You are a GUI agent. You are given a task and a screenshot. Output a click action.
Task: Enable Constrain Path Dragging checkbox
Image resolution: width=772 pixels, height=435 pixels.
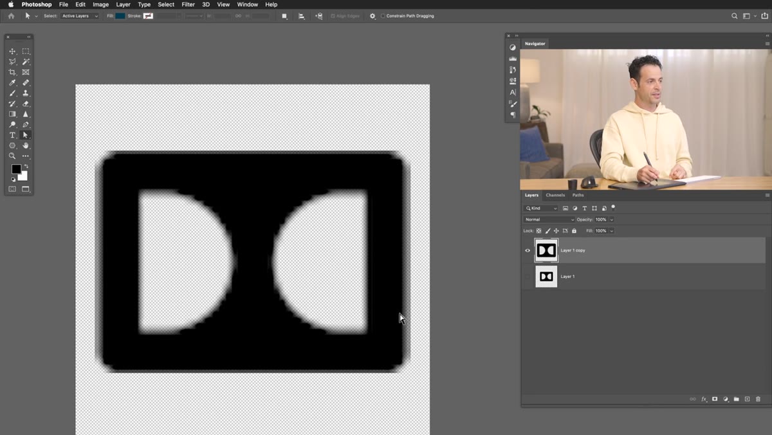(383, 16)
